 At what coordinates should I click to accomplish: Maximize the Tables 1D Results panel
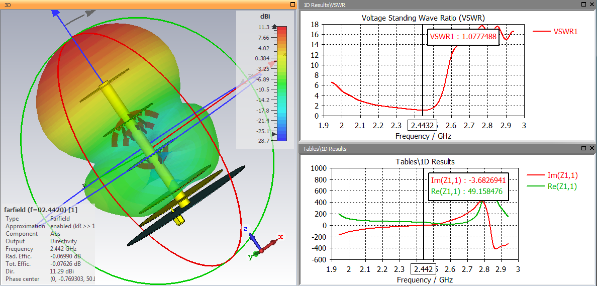click(584, 148)
